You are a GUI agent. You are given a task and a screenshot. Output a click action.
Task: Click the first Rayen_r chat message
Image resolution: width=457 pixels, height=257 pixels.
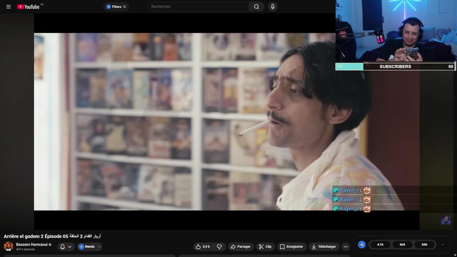[x=352, y=190]
